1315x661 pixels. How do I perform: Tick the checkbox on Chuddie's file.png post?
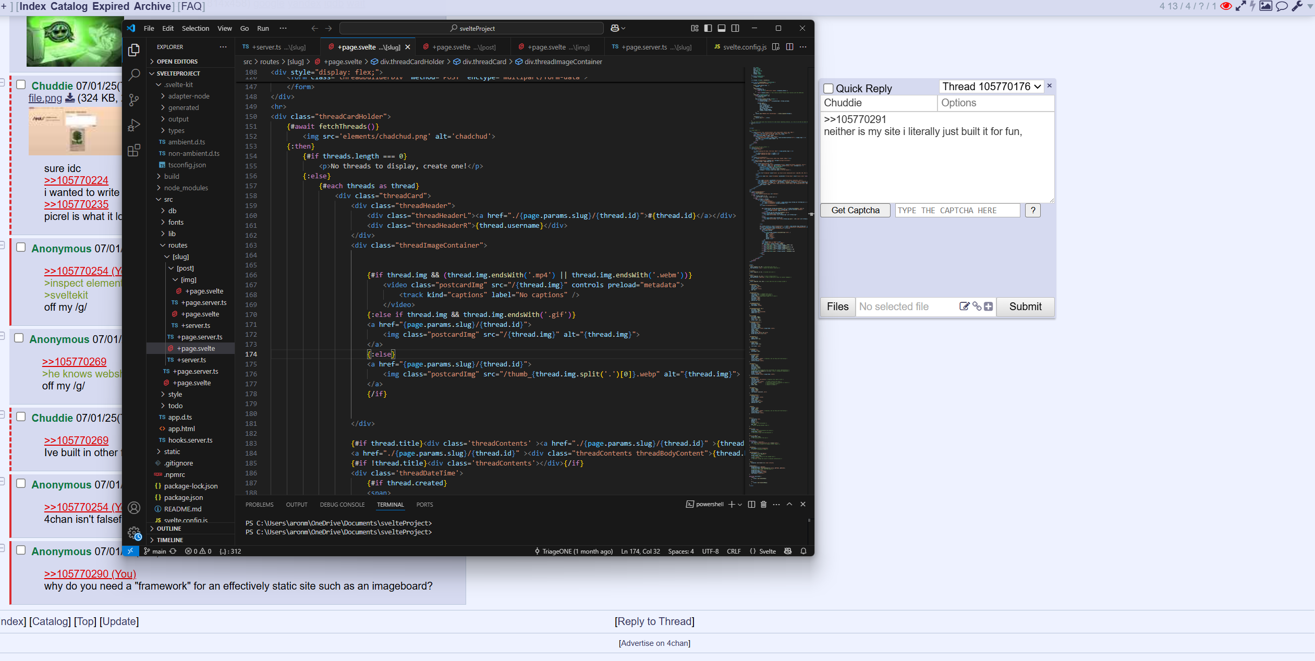click(x=21, y=84)
